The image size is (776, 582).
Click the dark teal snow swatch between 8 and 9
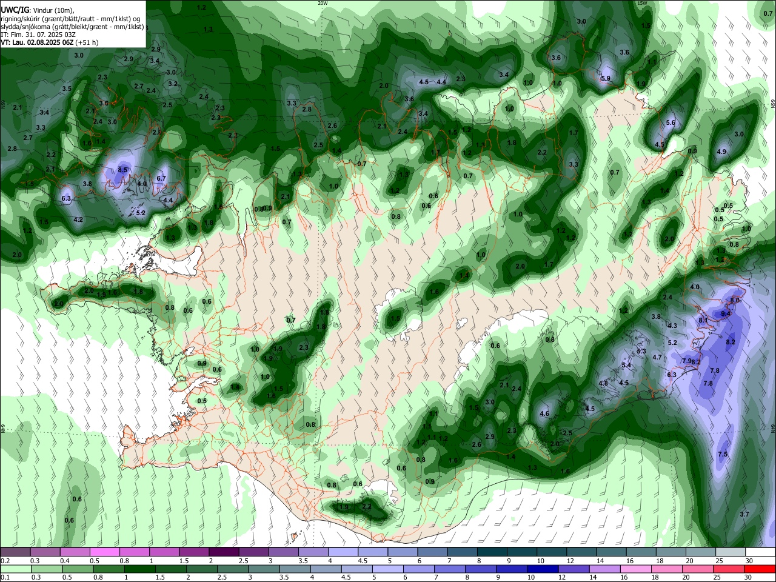492,552
